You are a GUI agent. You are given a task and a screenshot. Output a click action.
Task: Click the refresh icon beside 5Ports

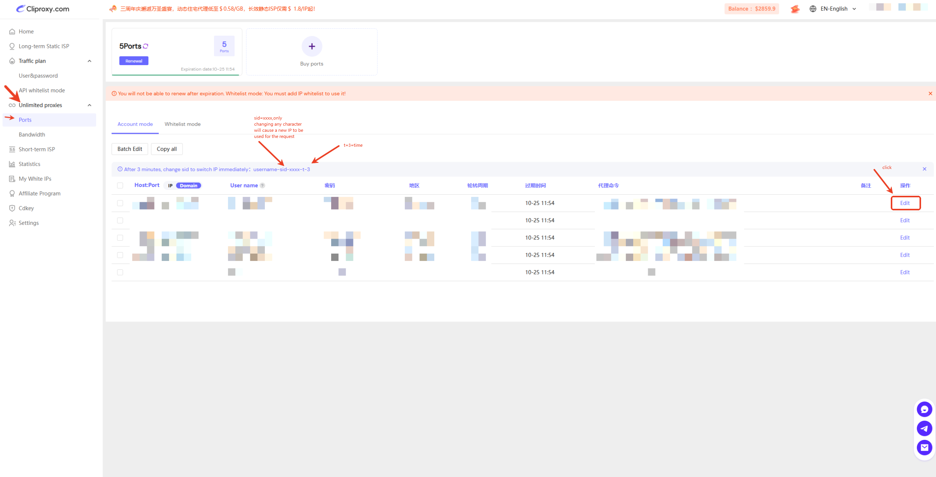[146, 46]
